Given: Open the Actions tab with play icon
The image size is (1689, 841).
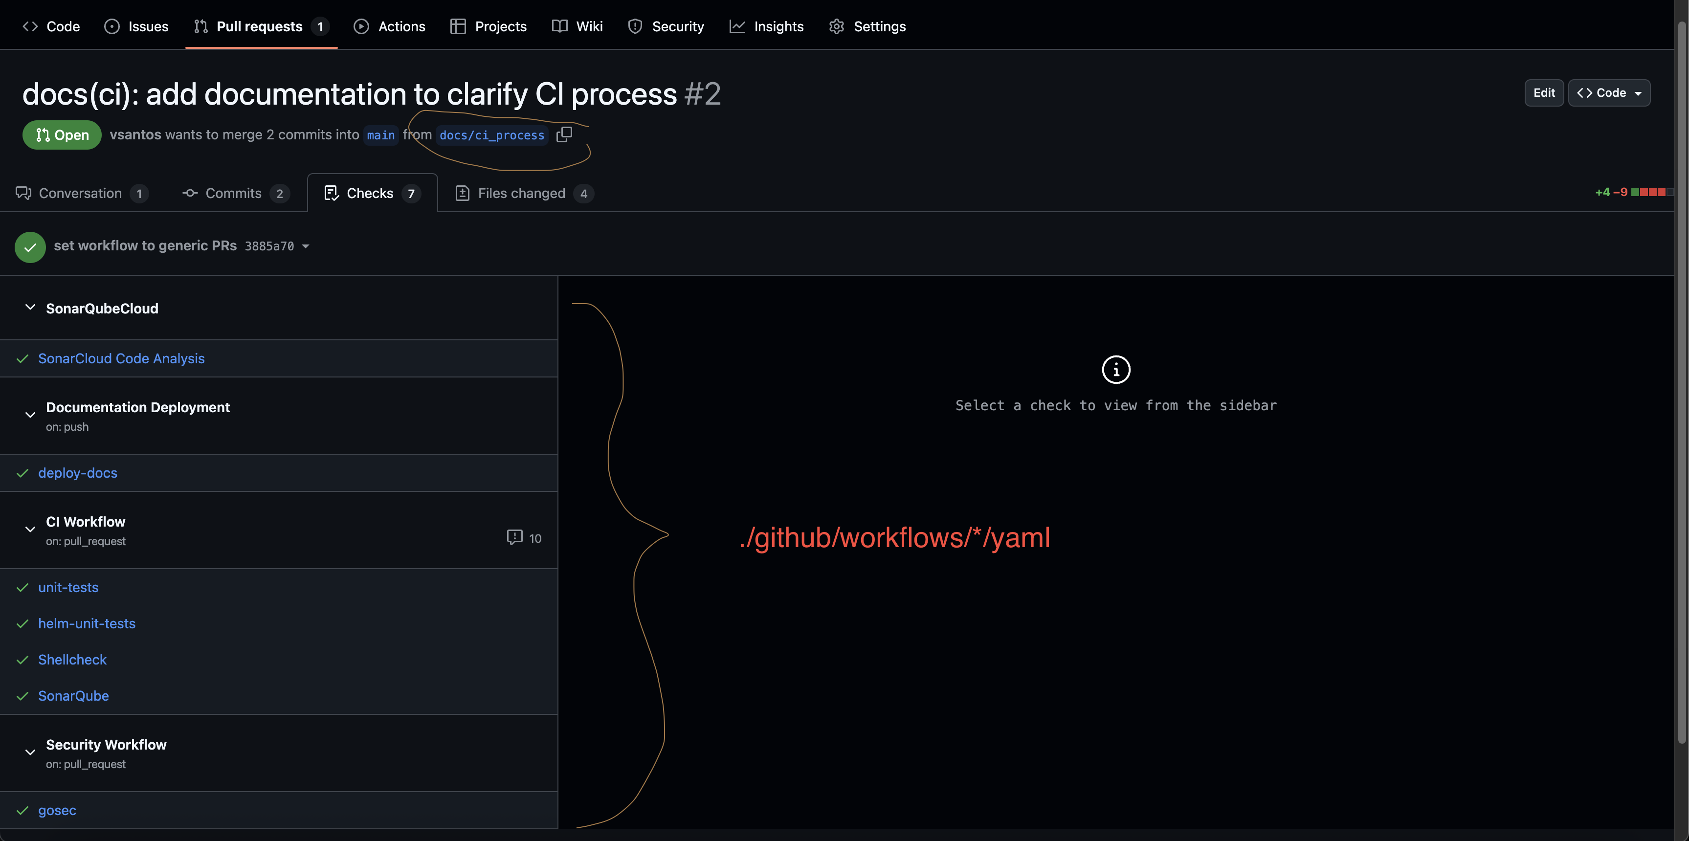Looking at the screenshot, I should pos(389,26).
